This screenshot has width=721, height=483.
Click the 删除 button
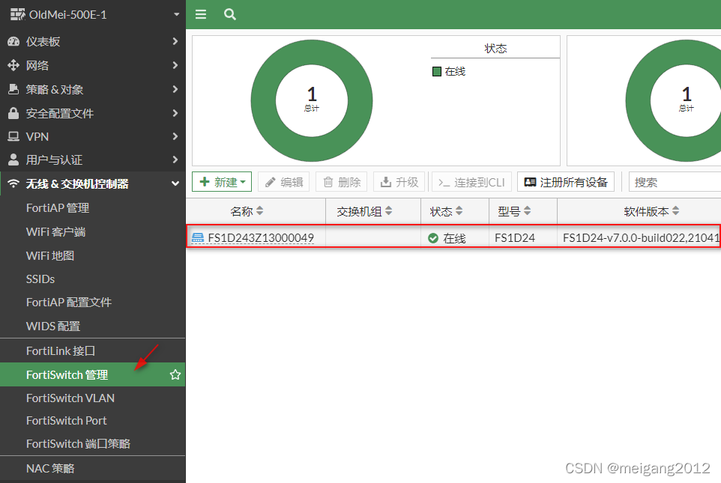tap(341, 182)
